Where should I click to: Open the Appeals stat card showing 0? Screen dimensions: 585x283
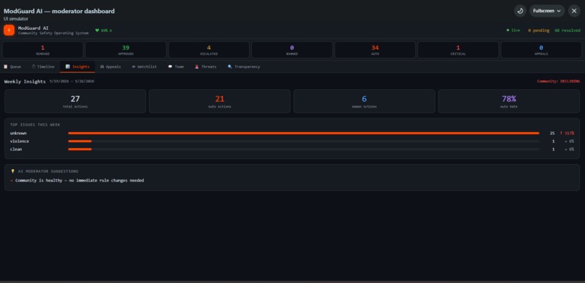pos(541,50)
